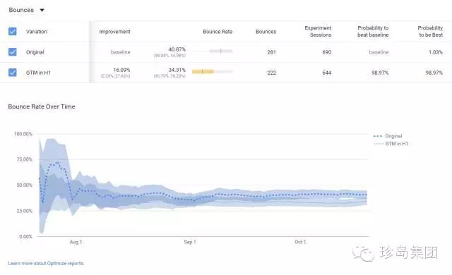Select the Original variation row label
Image resolution: width=452 pixels, height=275 pixels.
(x=35, y=52)
